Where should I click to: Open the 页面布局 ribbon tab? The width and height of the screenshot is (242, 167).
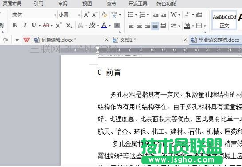click(12, 4)
